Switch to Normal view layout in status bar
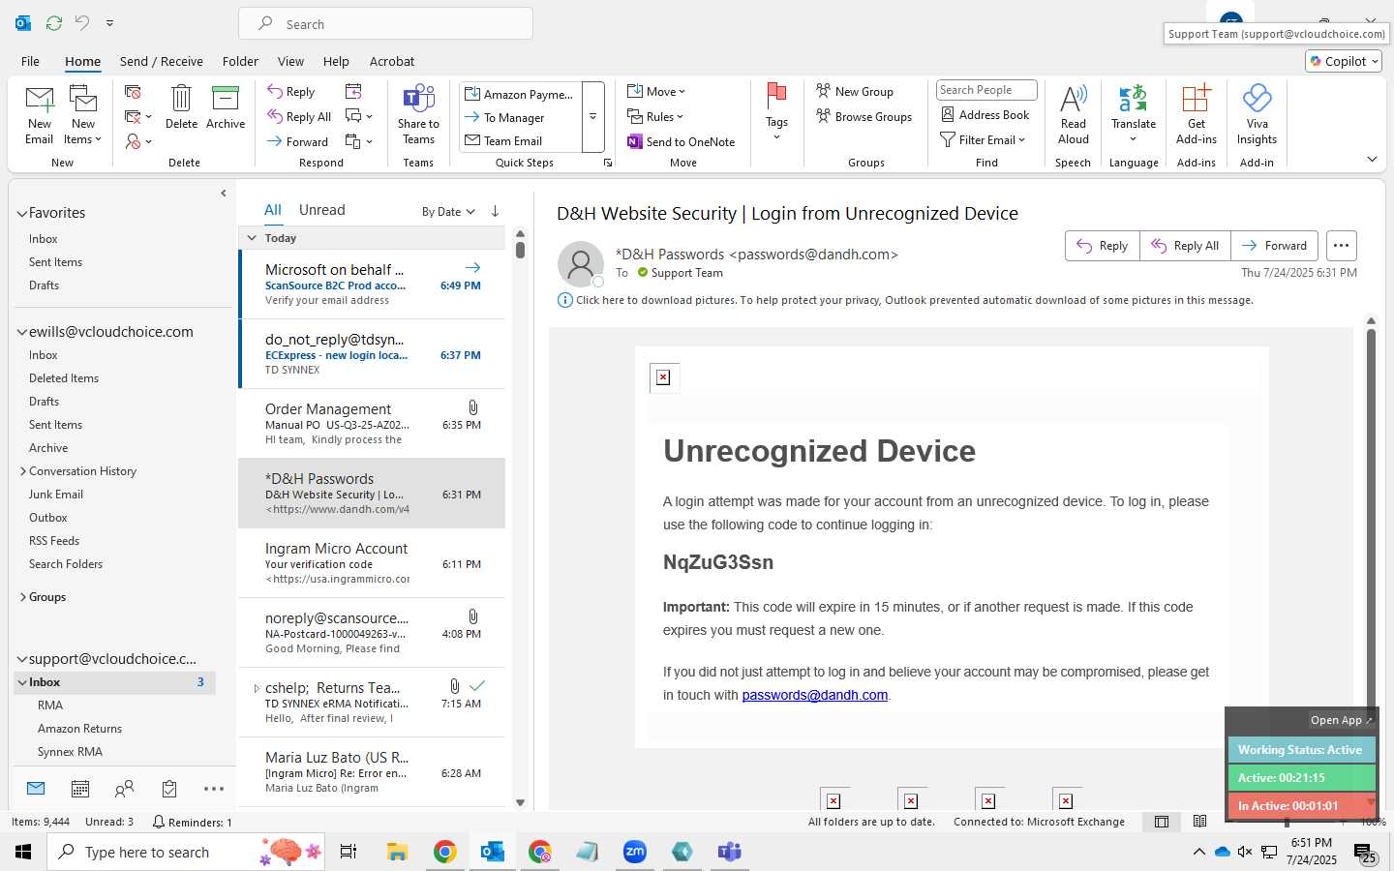Screen dimensions: 1394x871 pyautogui.click(x=1161, y=822)
